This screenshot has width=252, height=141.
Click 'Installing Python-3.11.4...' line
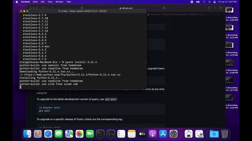coord(41,78)
